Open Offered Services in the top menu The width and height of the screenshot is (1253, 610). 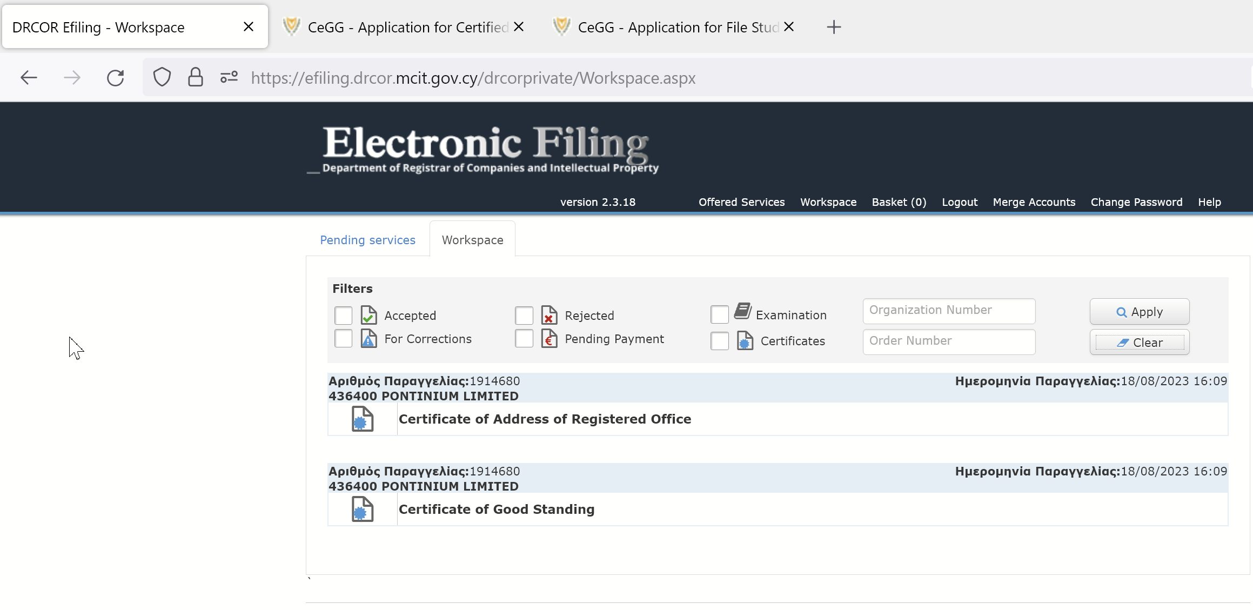[x=741, y=202]
